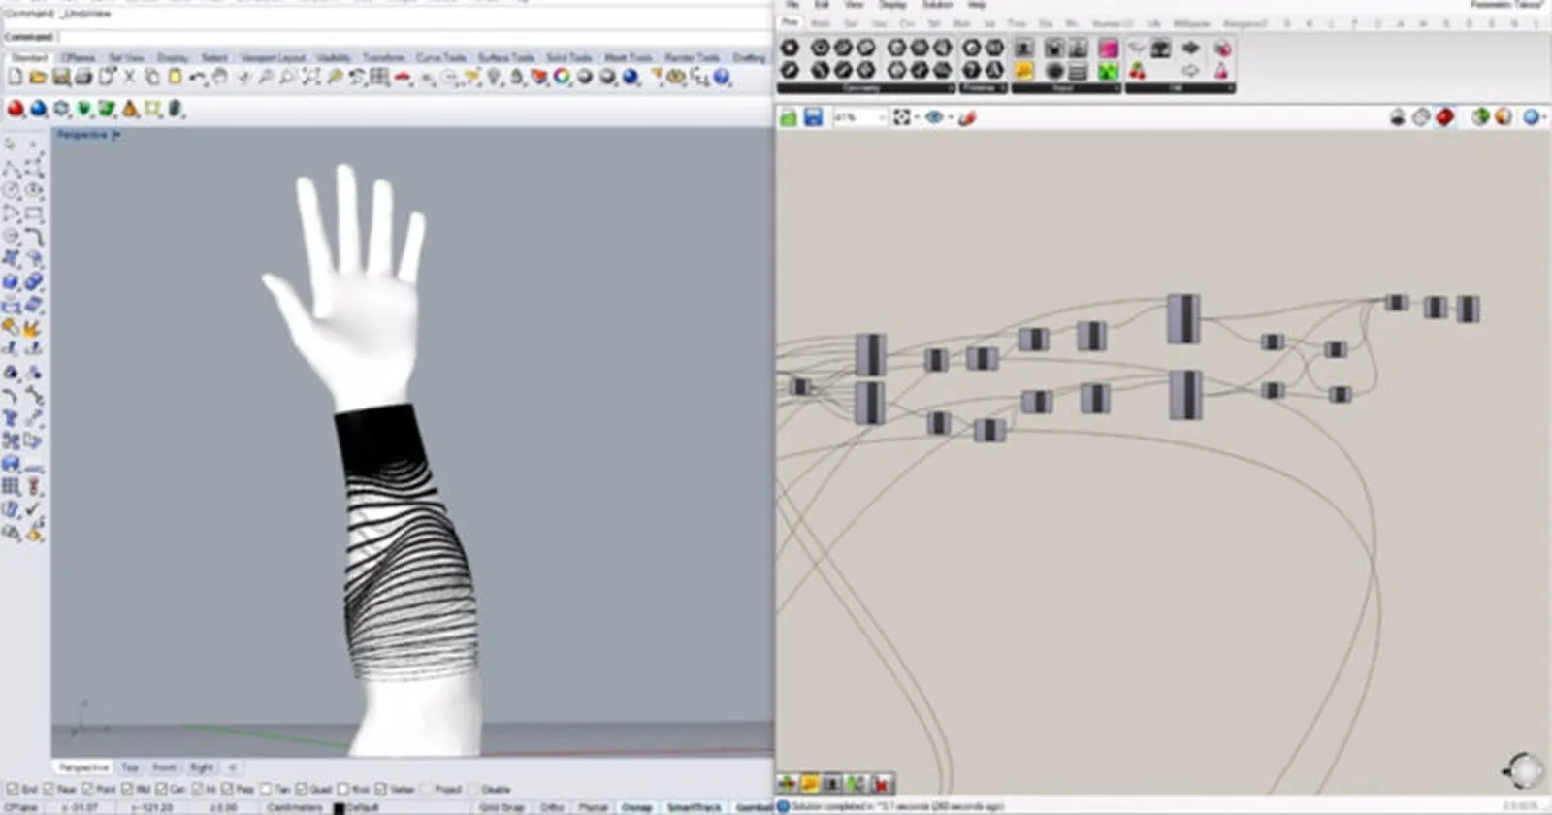1552x815 pixels.
Task: Open the Grasshopper canvas zoom percentage dropdown
Action: (x=881, y=117)
